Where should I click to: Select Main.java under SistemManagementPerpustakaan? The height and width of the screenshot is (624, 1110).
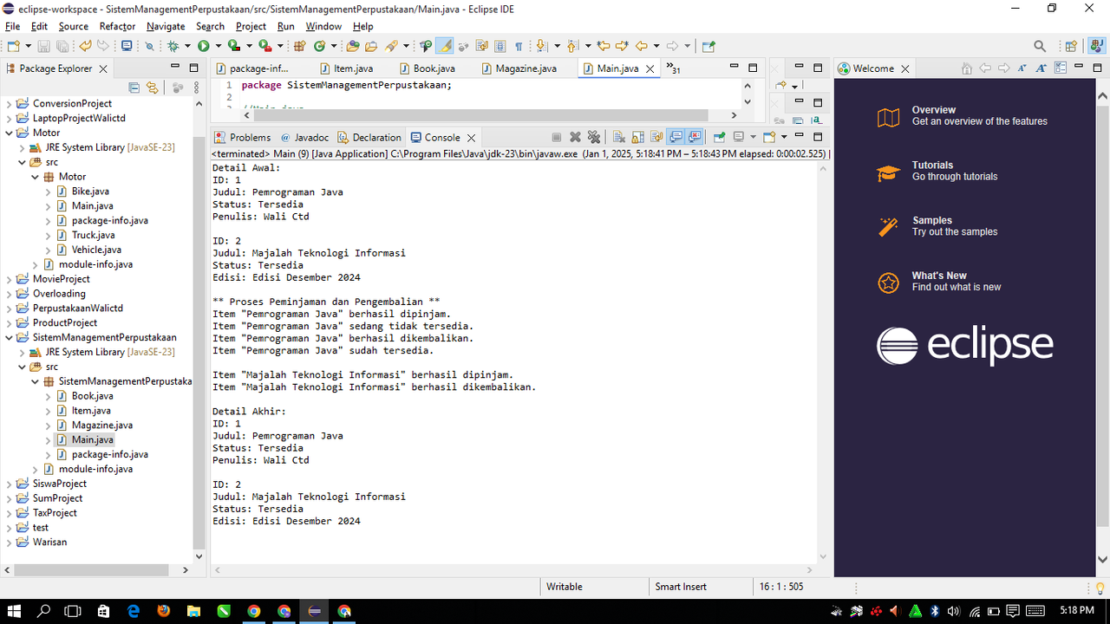coord(93,439)
